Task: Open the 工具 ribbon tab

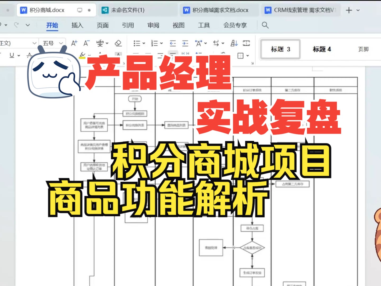Action: (x=204, y=25)
